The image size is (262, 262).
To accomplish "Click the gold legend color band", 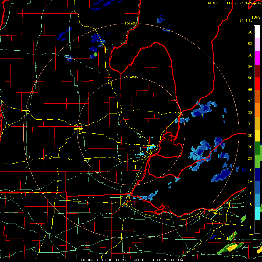I will (257, 123).
